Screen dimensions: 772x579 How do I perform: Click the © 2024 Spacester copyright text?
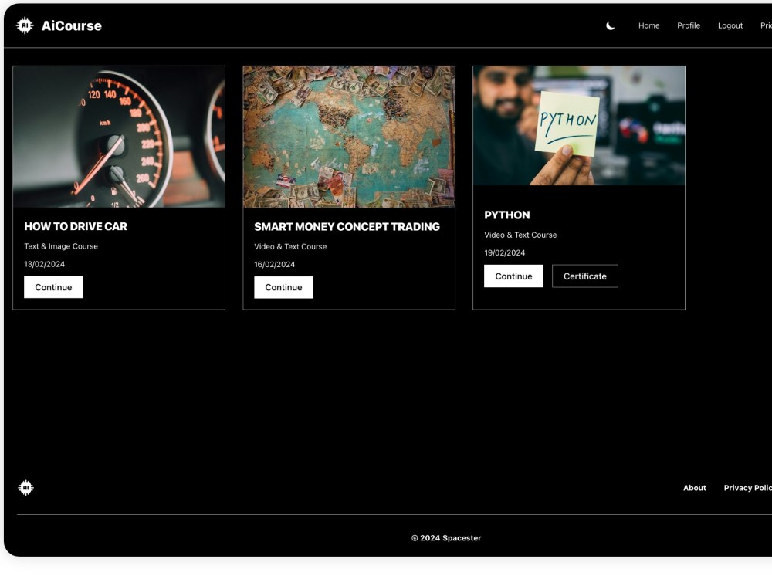pyautogui.click(x=446, y=537)
